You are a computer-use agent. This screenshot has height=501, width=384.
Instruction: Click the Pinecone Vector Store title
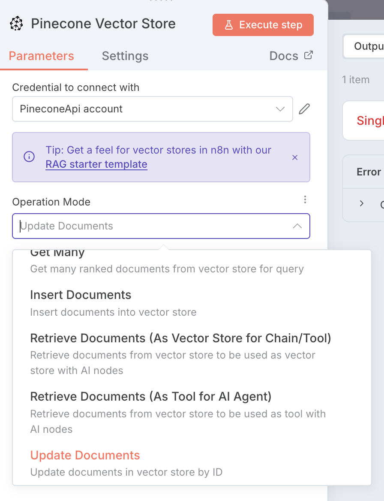(103, 24)
